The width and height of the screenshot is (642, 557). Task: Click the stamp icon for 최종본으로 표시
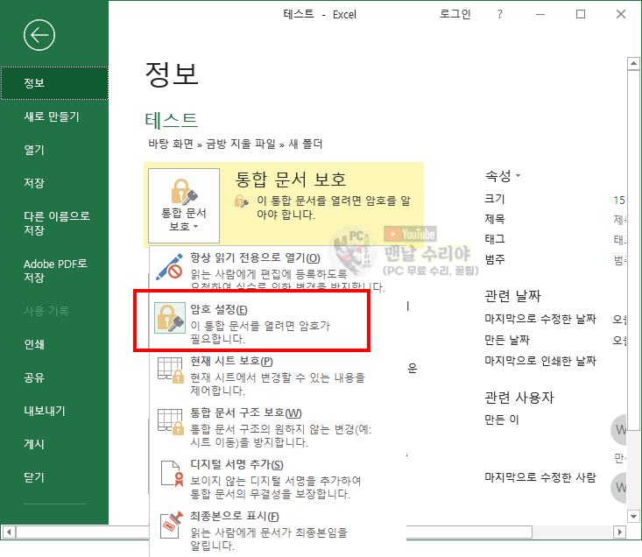[x=171, y=525]
